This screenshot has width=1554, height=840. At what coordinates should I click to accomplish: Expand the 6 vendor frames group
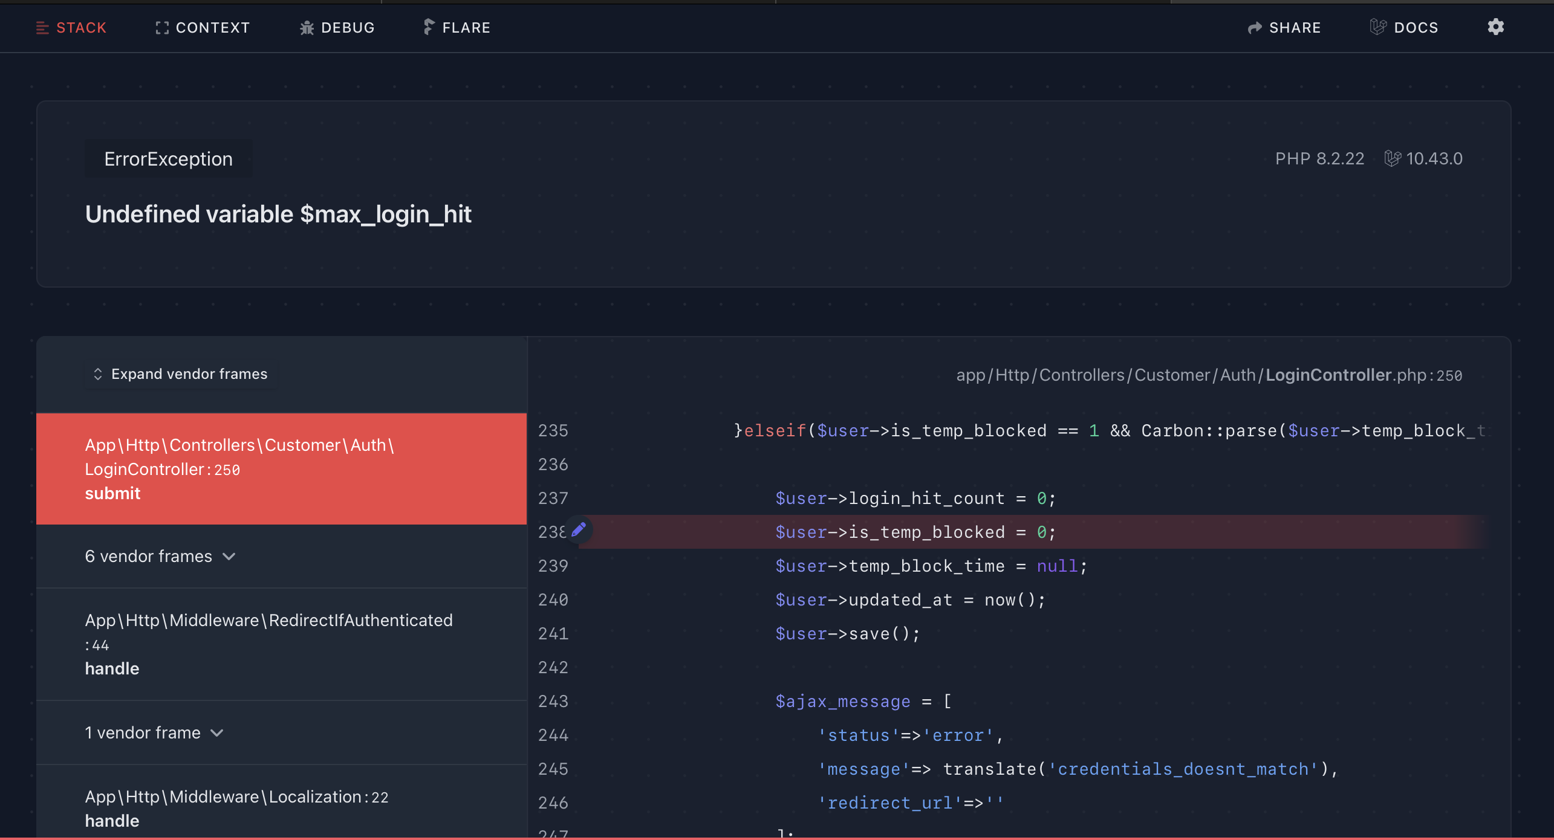(x=282, y=556)
